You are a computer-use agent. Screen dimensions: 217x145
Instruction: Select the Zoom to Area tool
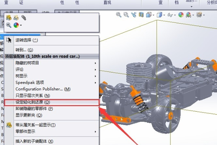[x=126, y=14]
